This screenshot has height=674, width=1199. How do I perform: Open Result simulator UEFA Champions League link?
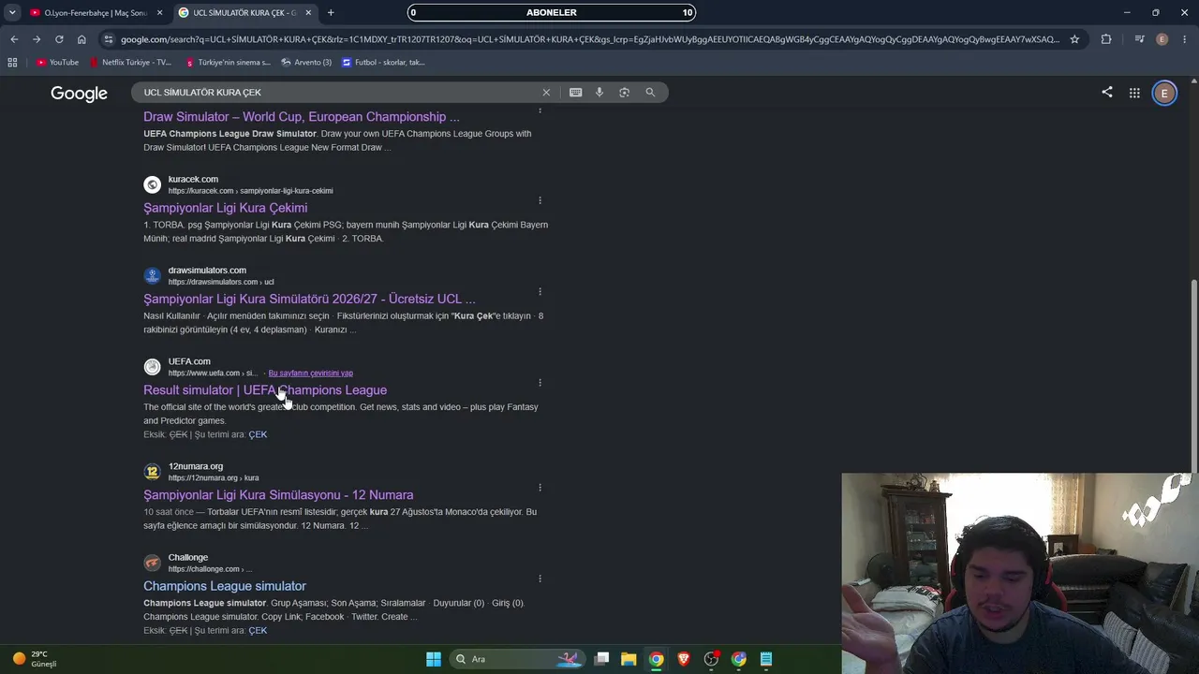click(x=265, y=390)
